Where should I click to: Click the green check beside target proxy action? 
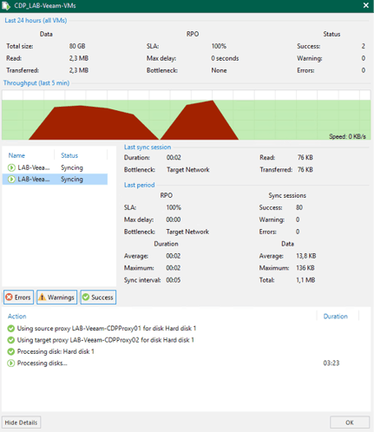(x=11, y=340)
